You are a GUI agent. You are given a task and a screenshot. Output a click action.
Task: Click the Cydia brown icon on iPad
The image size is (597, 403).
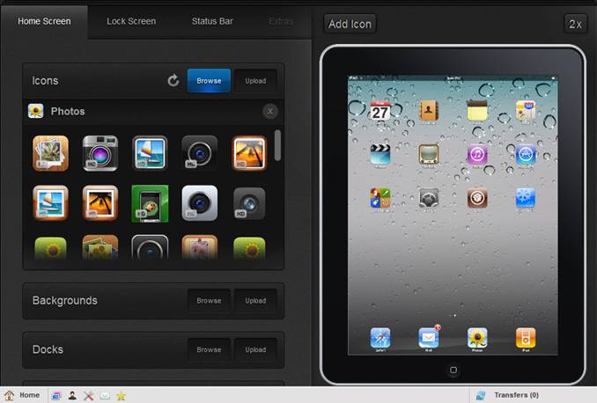(477, 198)
